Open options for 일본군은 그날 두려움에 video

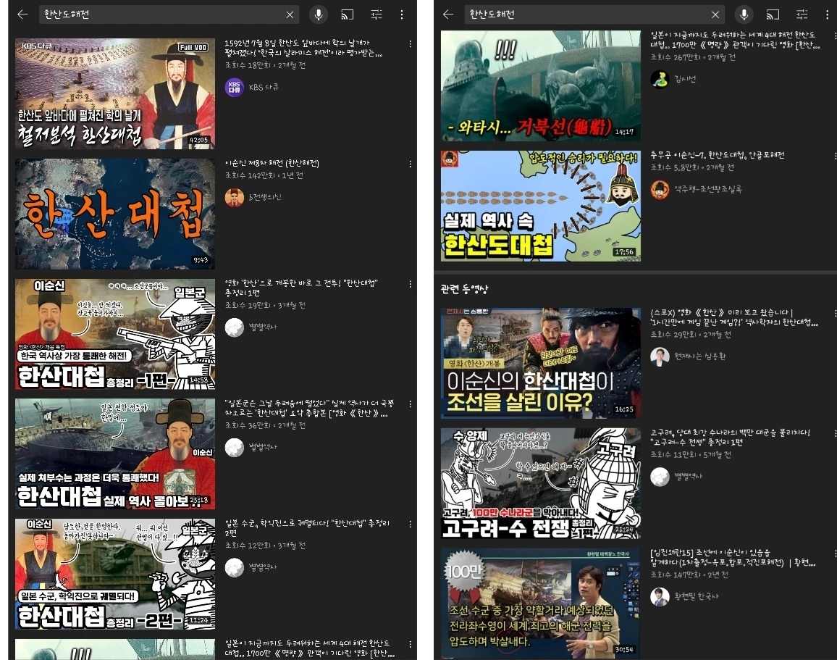[x=410, y=404]
